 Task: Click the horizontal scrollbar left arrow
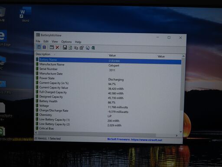tap(36, 132)
